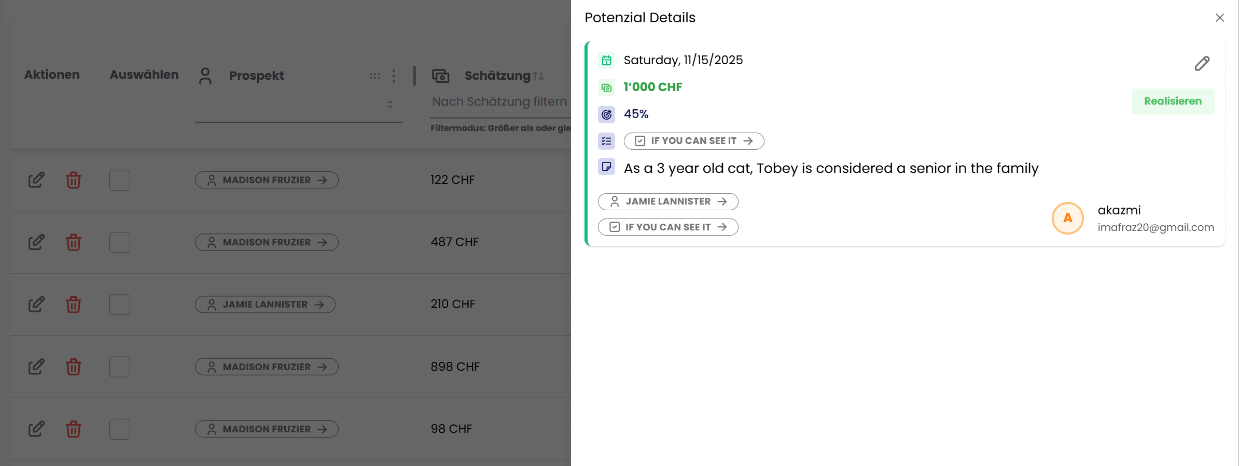This screenshot has height=466, width=1239.
Task: Click the trash icon for the 210 CHF row
Action: click(74, 304)
